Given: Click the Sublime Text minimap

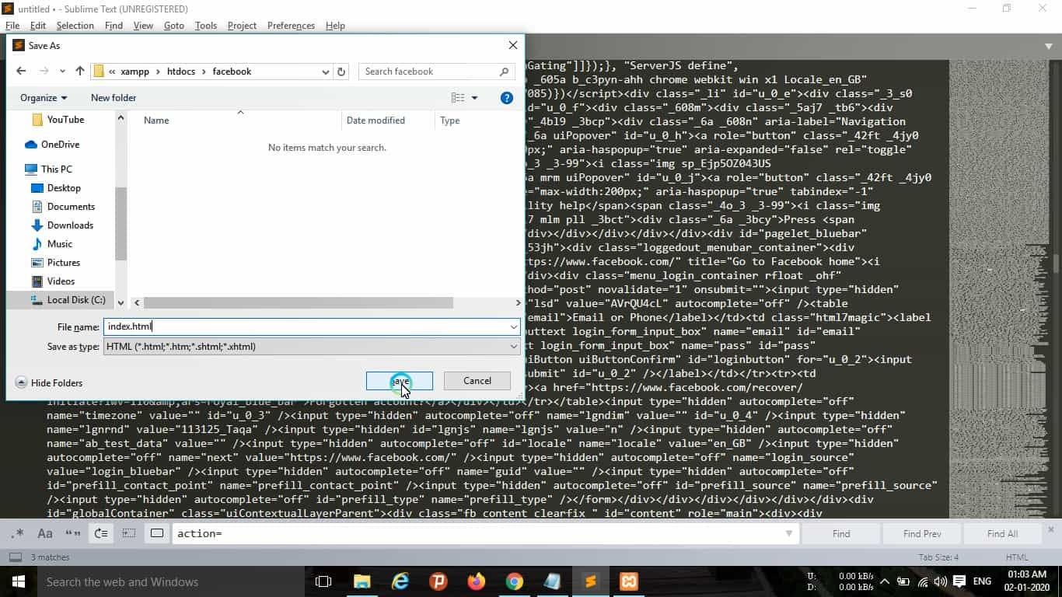Looking at the screenshot, I should click(997, 288).
